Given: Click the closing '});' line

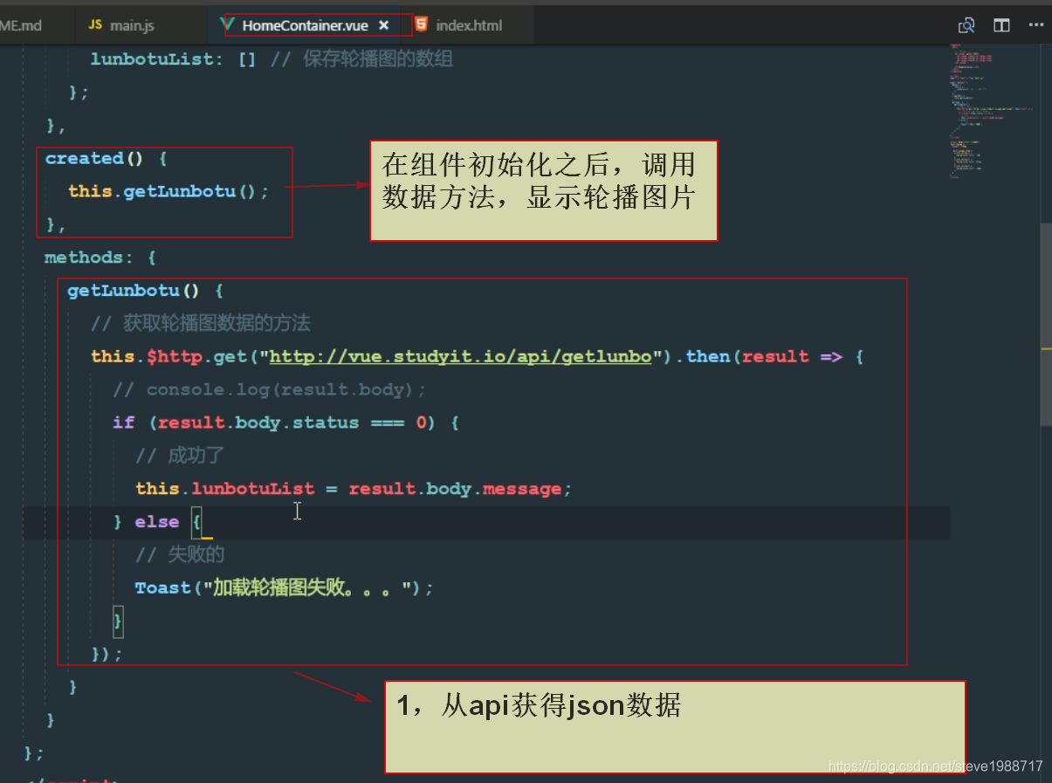Looking at the screenshot, I should pos(107,654).
